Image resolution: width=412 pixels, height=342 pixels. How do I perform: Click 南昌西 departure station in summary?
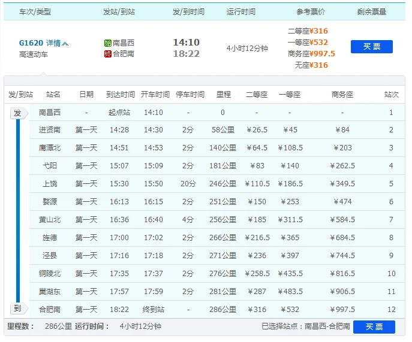pyautogui.click(x=124, y=43)
